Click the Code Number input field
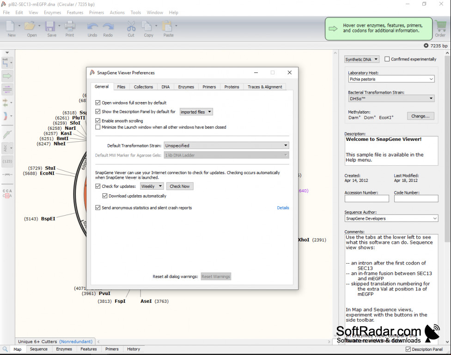 (x=416, y=199)
